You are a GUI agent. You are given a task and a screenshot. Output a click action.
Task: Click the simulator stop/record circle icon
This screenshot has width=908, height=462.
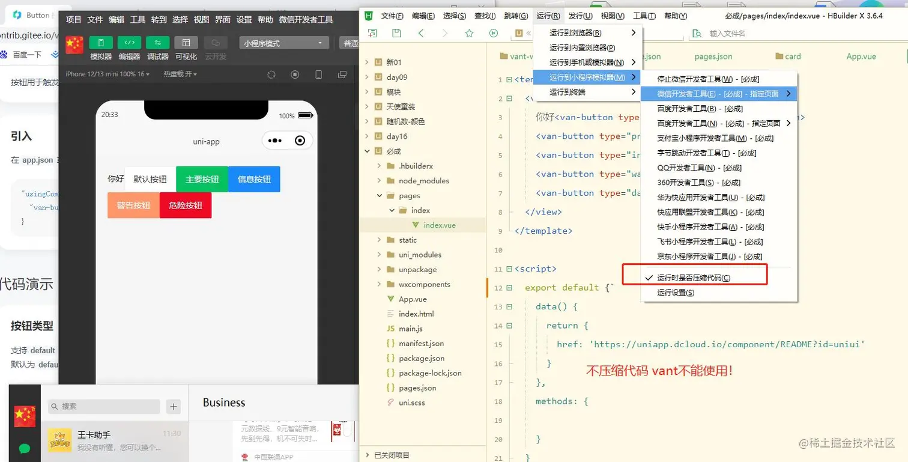click(295, 74)
